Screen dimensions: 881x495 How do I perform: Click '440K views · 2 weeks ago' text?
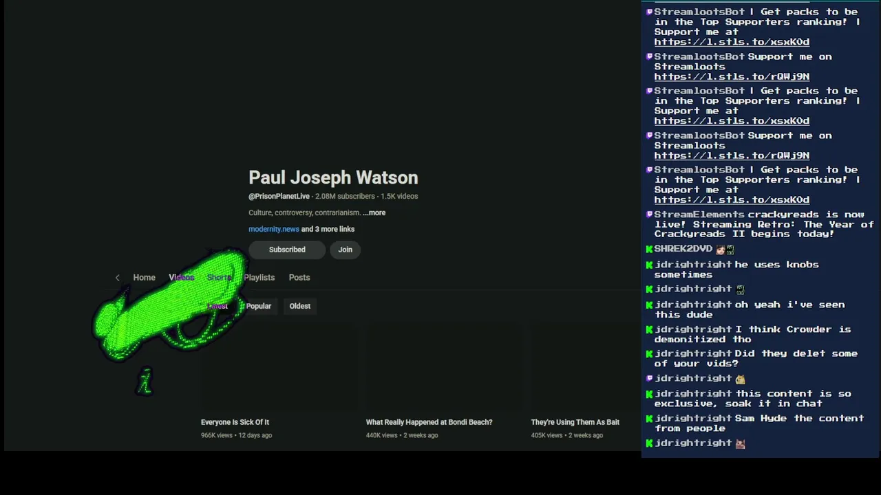pyautogui.click(x=402, y=435)
